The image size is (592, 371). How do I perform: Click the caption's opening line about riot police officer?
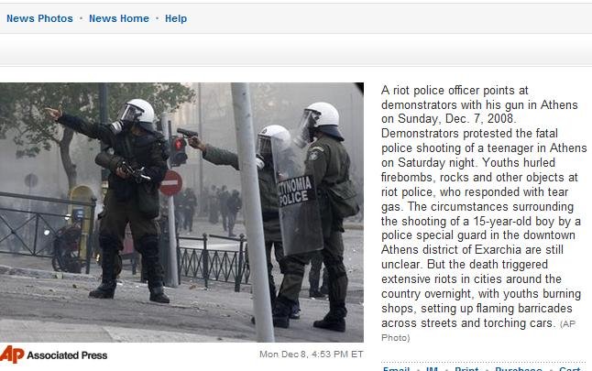click(455, 91)
